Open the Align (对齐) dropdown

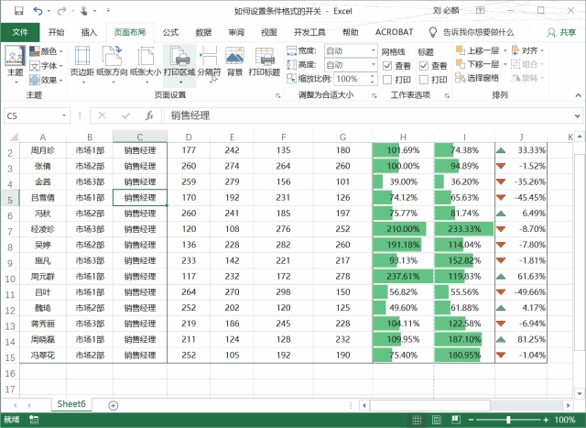[527, 50]
